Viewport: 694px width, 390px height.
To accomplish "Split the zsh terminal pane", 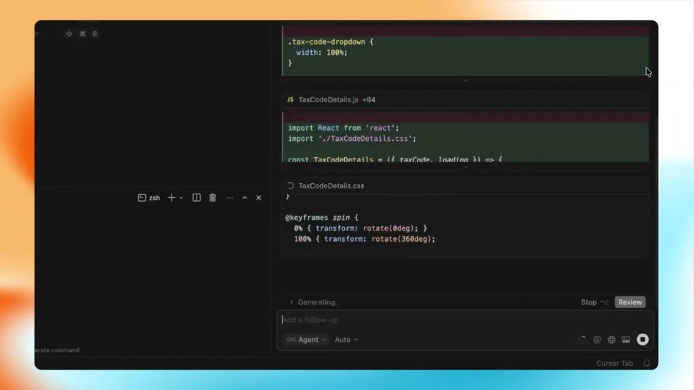I will 196,198.
